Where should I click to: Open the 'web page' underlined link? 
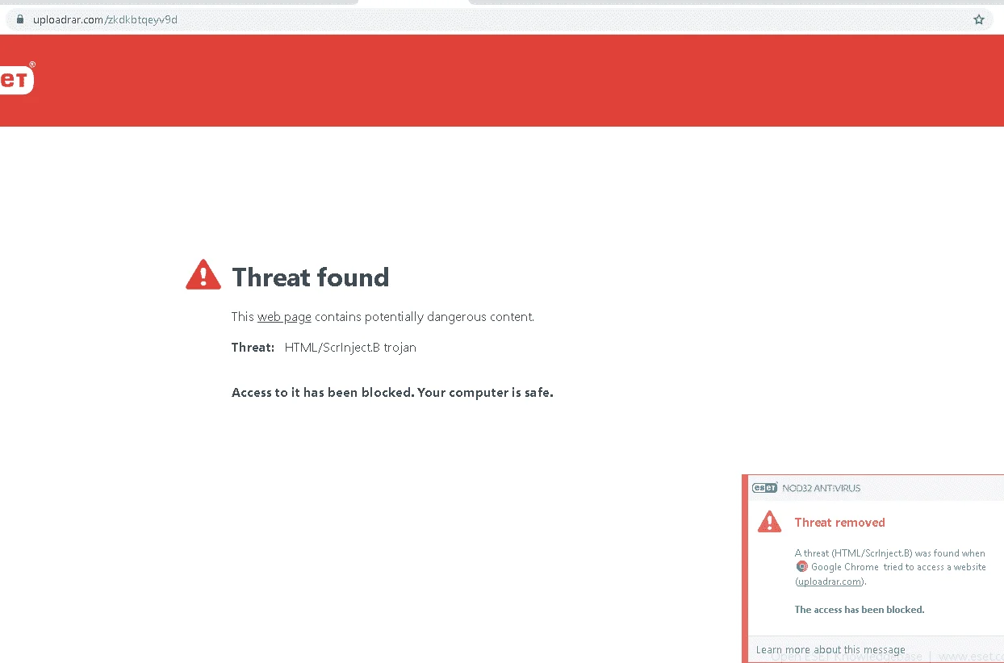coord(284,317)
